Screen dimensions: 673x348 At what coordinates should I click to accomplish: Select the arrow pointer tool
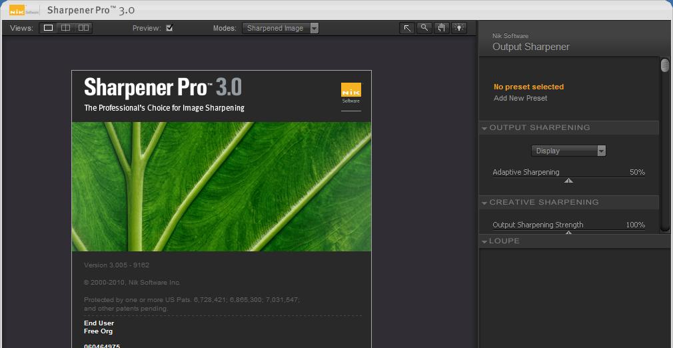point(407,28)
